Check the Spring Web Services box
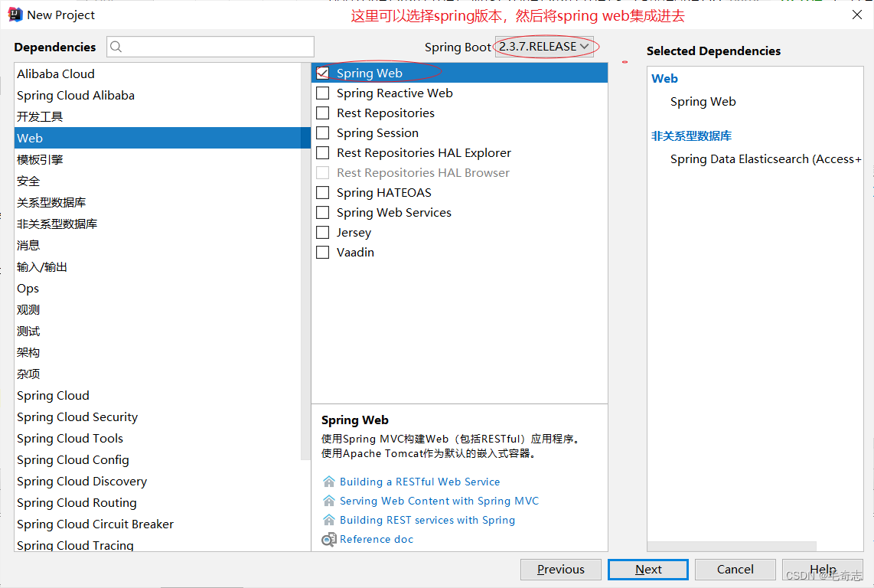Image resolution: width=874 pixels, height=588 pixels. [323, 213]
